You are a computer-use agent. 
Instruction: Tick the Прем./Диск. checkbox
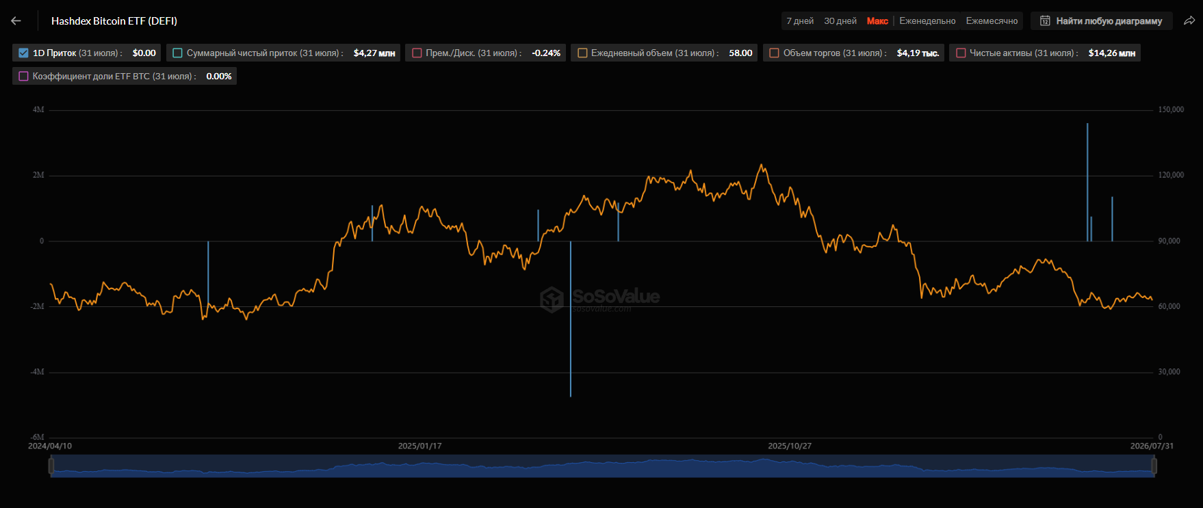[417, 53]
